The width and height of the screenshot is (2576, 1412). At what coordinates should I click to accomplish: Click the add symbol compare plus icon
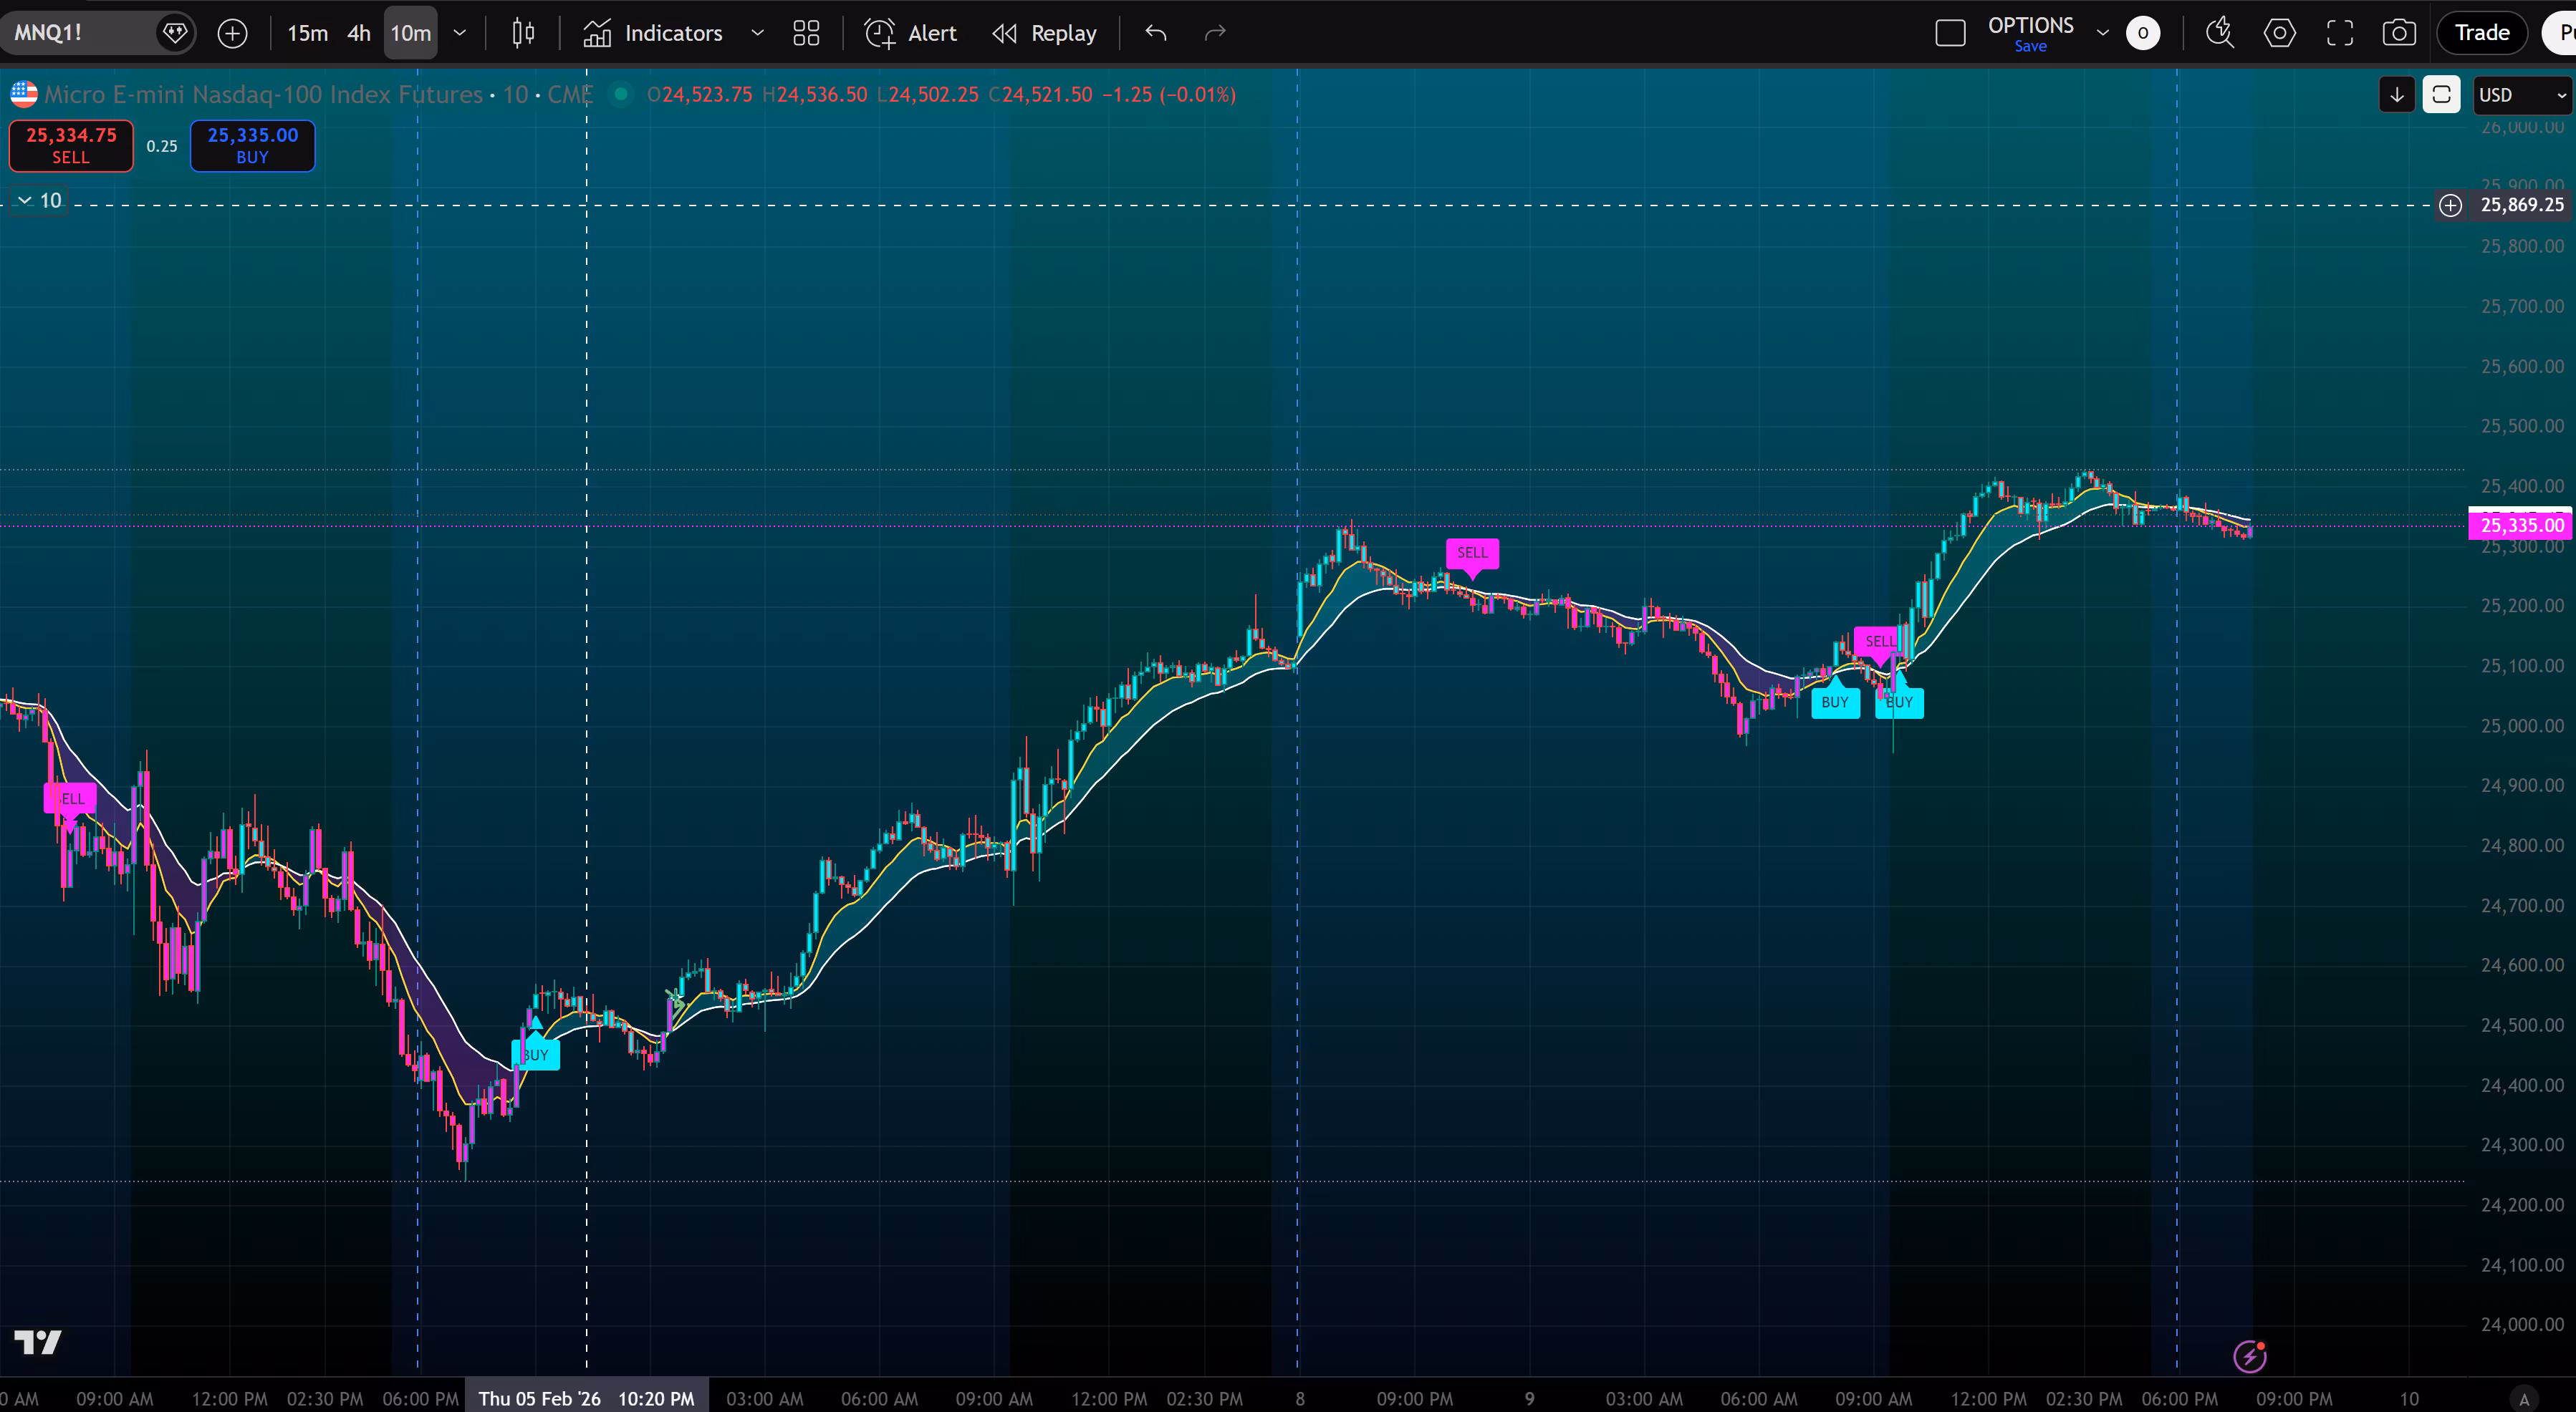232,33
